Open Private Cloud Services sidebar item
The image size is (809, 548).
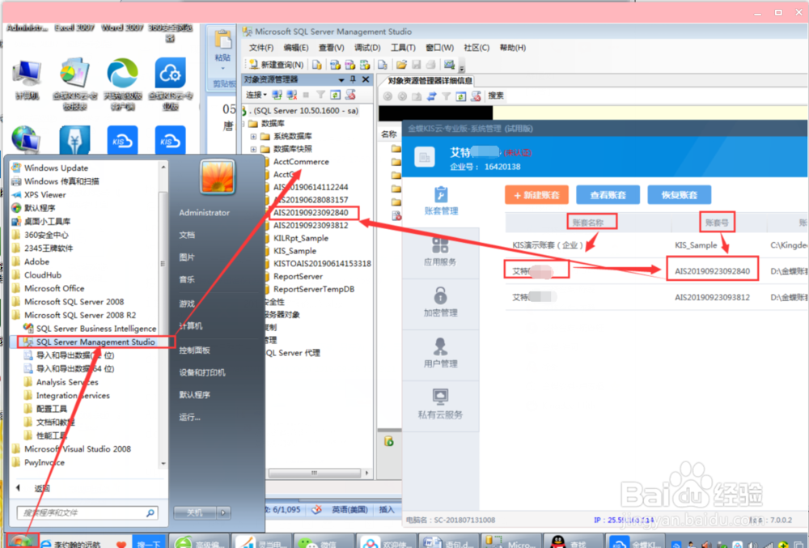pos(440,405)
